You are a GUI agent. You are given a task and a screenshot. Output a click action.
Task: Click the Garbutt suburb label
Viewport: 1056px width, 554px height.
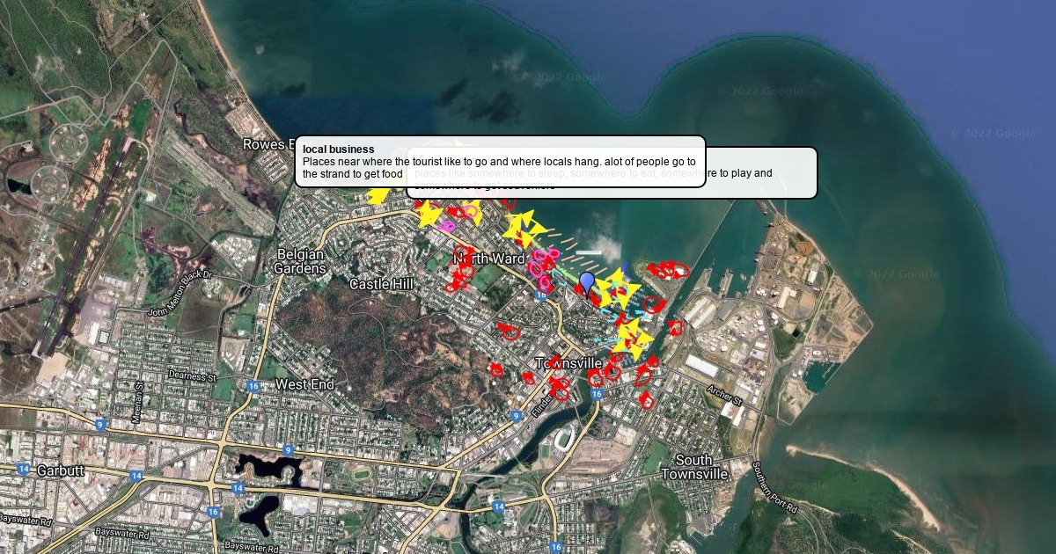coord(61,470)
